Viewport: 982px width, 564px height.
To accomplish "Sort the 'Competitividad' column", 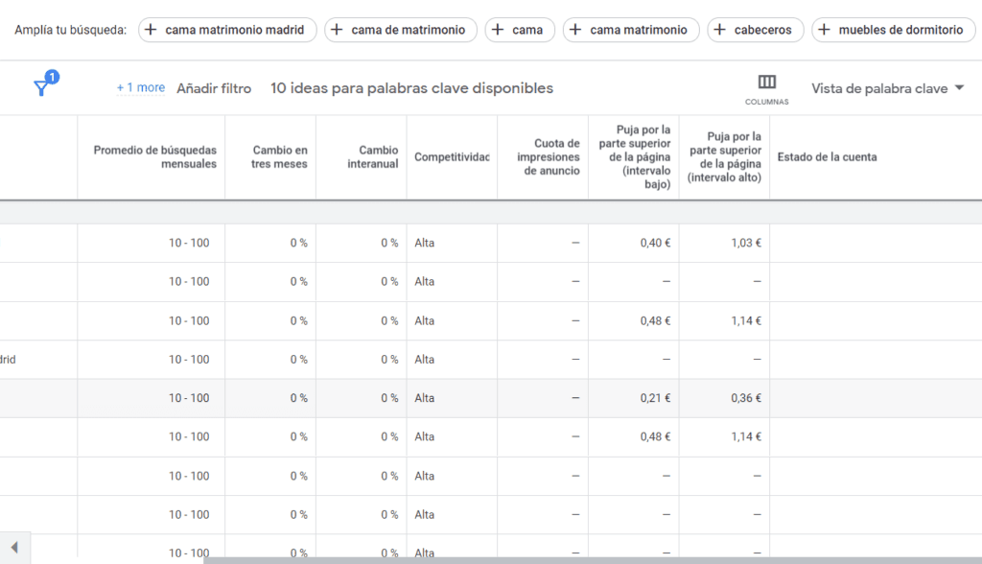I will [x=451, y=156].
